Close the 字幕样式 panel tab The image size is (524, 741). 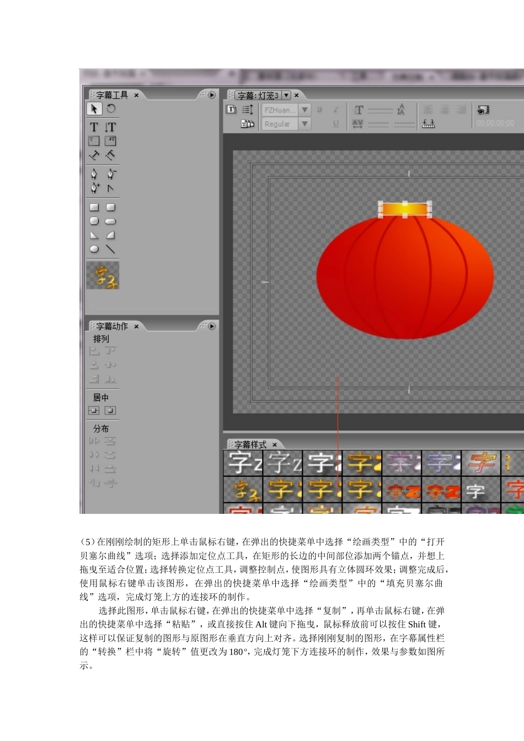coord(275,444)
